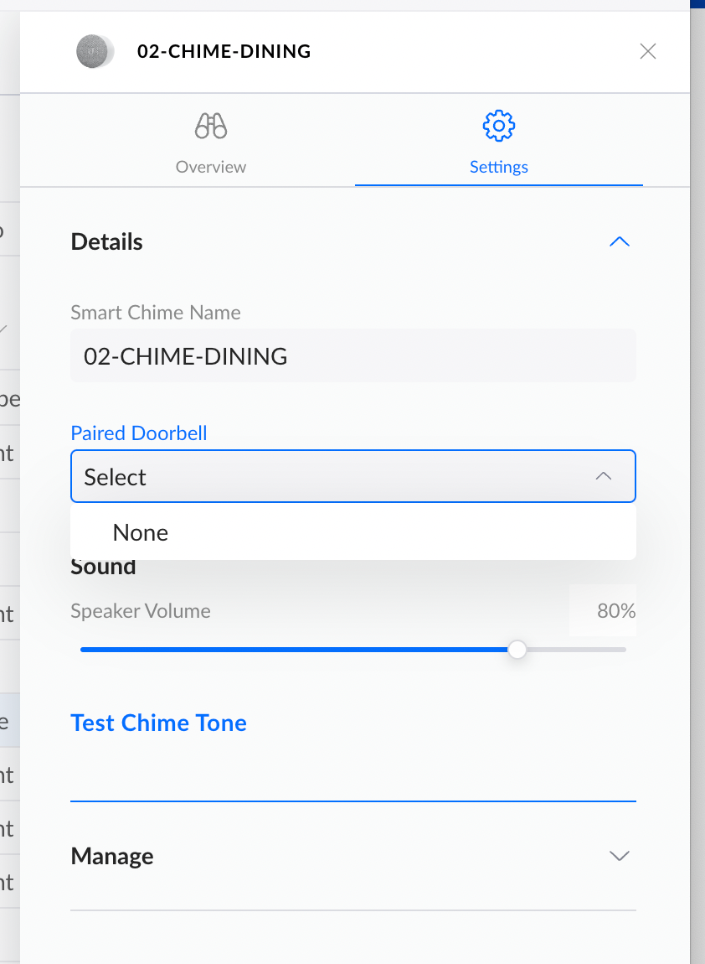Click the Paired Doorbell label
Image resolution: width=705 pixels, height=964 pixels.
pyautogui.click(x=139, y=433)
